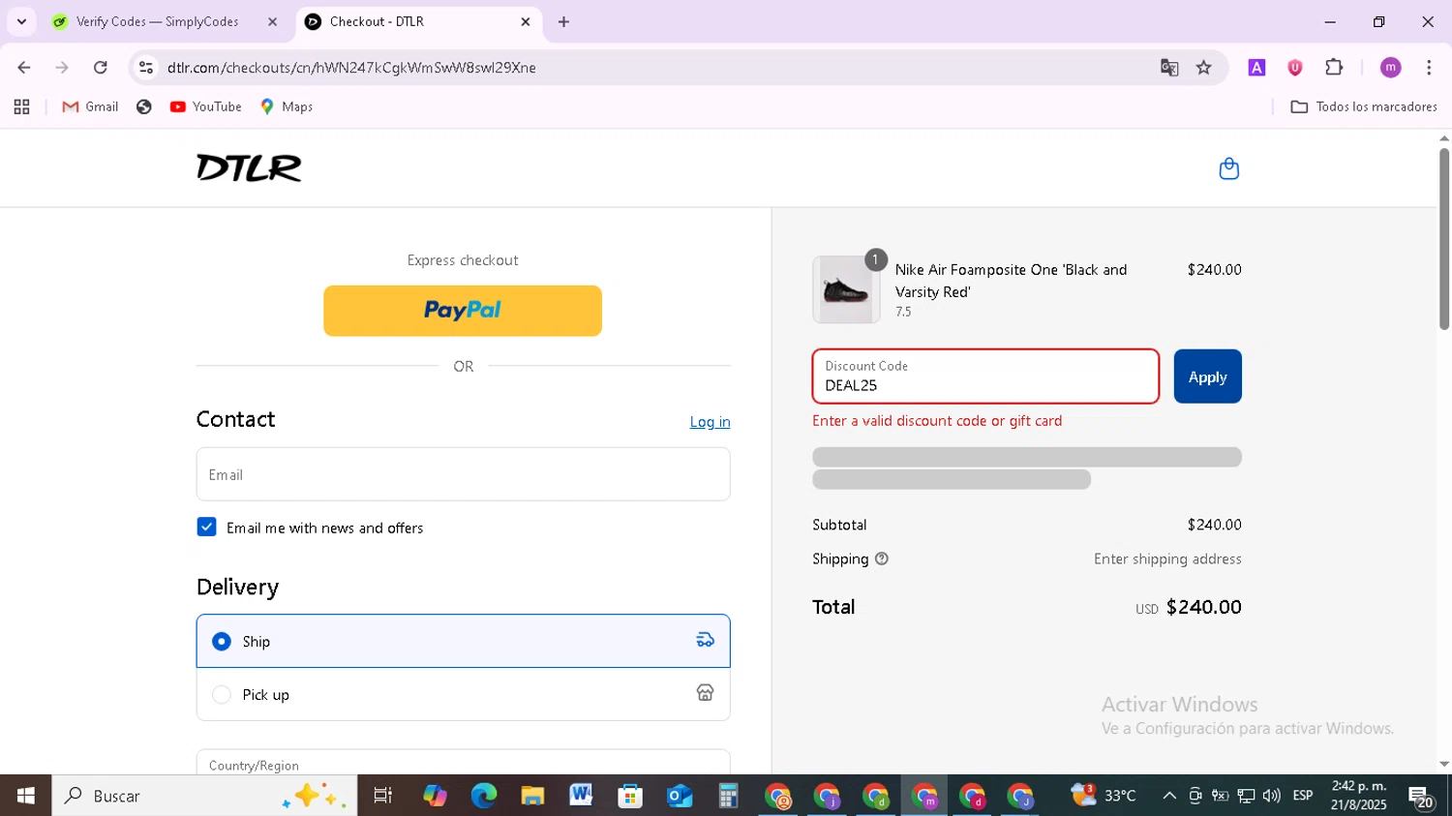Click the Total amount $240.00
The height and width of the screenshot is (816, 1452).
(1203, 607)
